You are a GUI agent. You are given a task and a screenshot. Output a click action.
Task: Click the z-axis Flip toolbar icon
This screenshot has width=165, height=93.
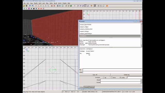[46, 6]
